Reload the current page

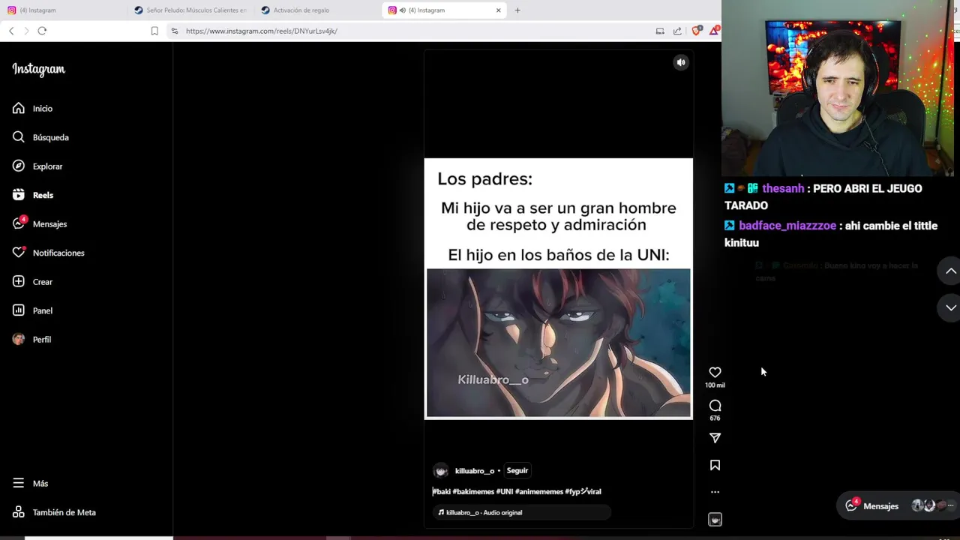[42, 31]
